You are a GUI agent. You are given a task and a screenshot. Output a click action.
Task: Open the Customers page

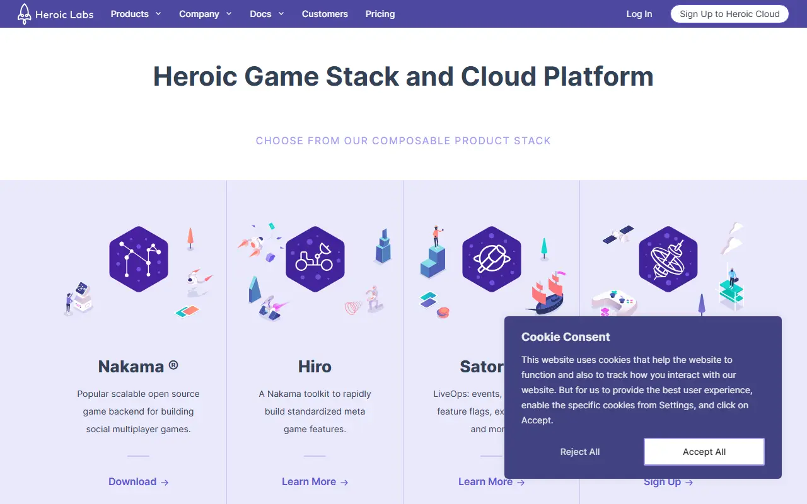click(x=325, y=14)
